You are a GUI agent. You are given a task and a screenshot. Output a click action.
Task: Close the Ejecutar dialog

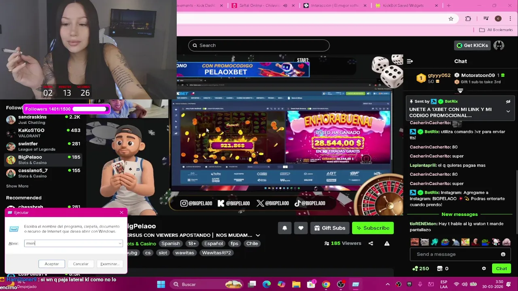pos(121,213)
